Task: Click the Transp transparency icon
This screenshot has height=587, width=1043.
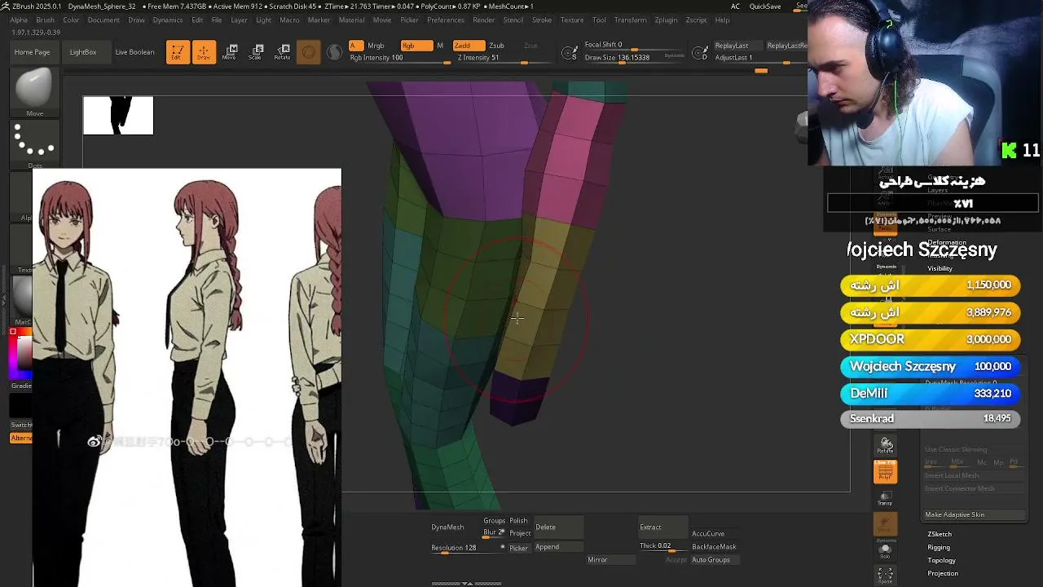Action: (x=886, y=497)
